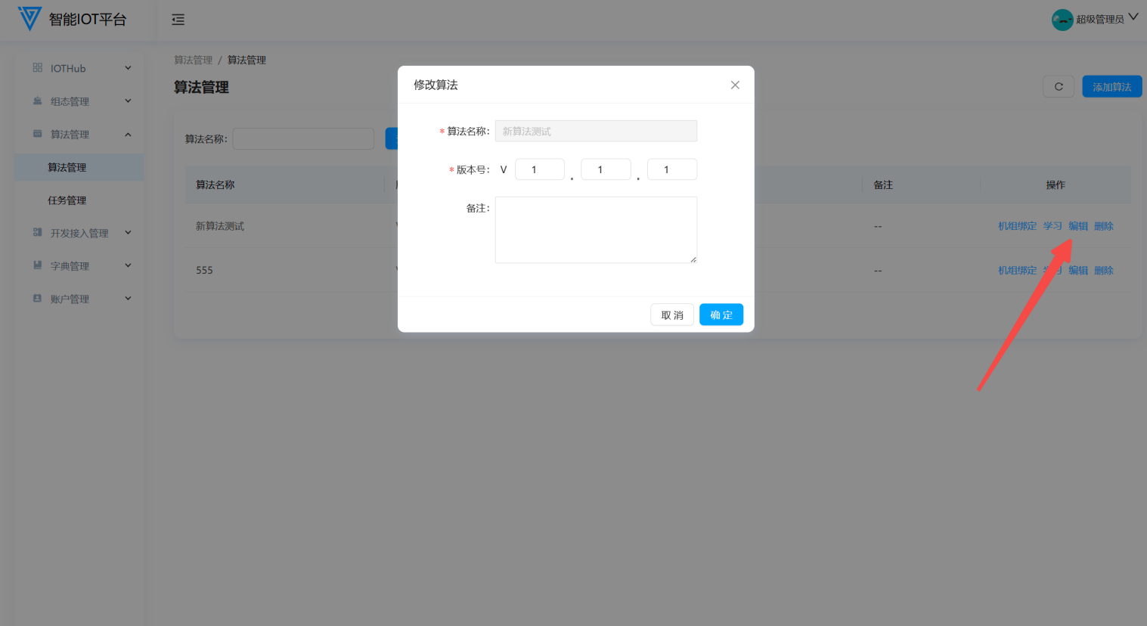Viewport: 1147px width, 626px height.
Task: Expand the IOTHub menu chevron
Action: point(128,68)
